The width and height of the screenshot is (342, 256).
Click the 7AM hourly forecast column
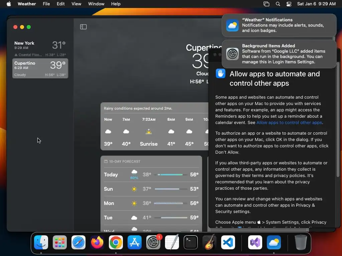(126, 131)
